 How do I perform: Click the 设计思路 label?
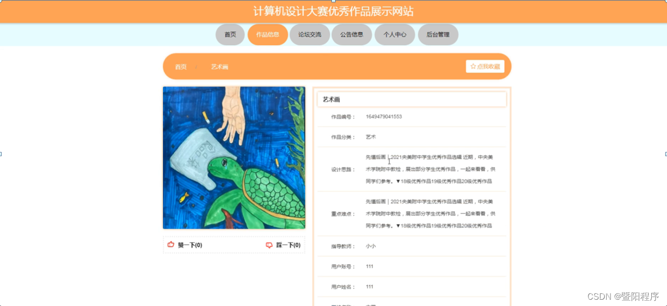343,170
